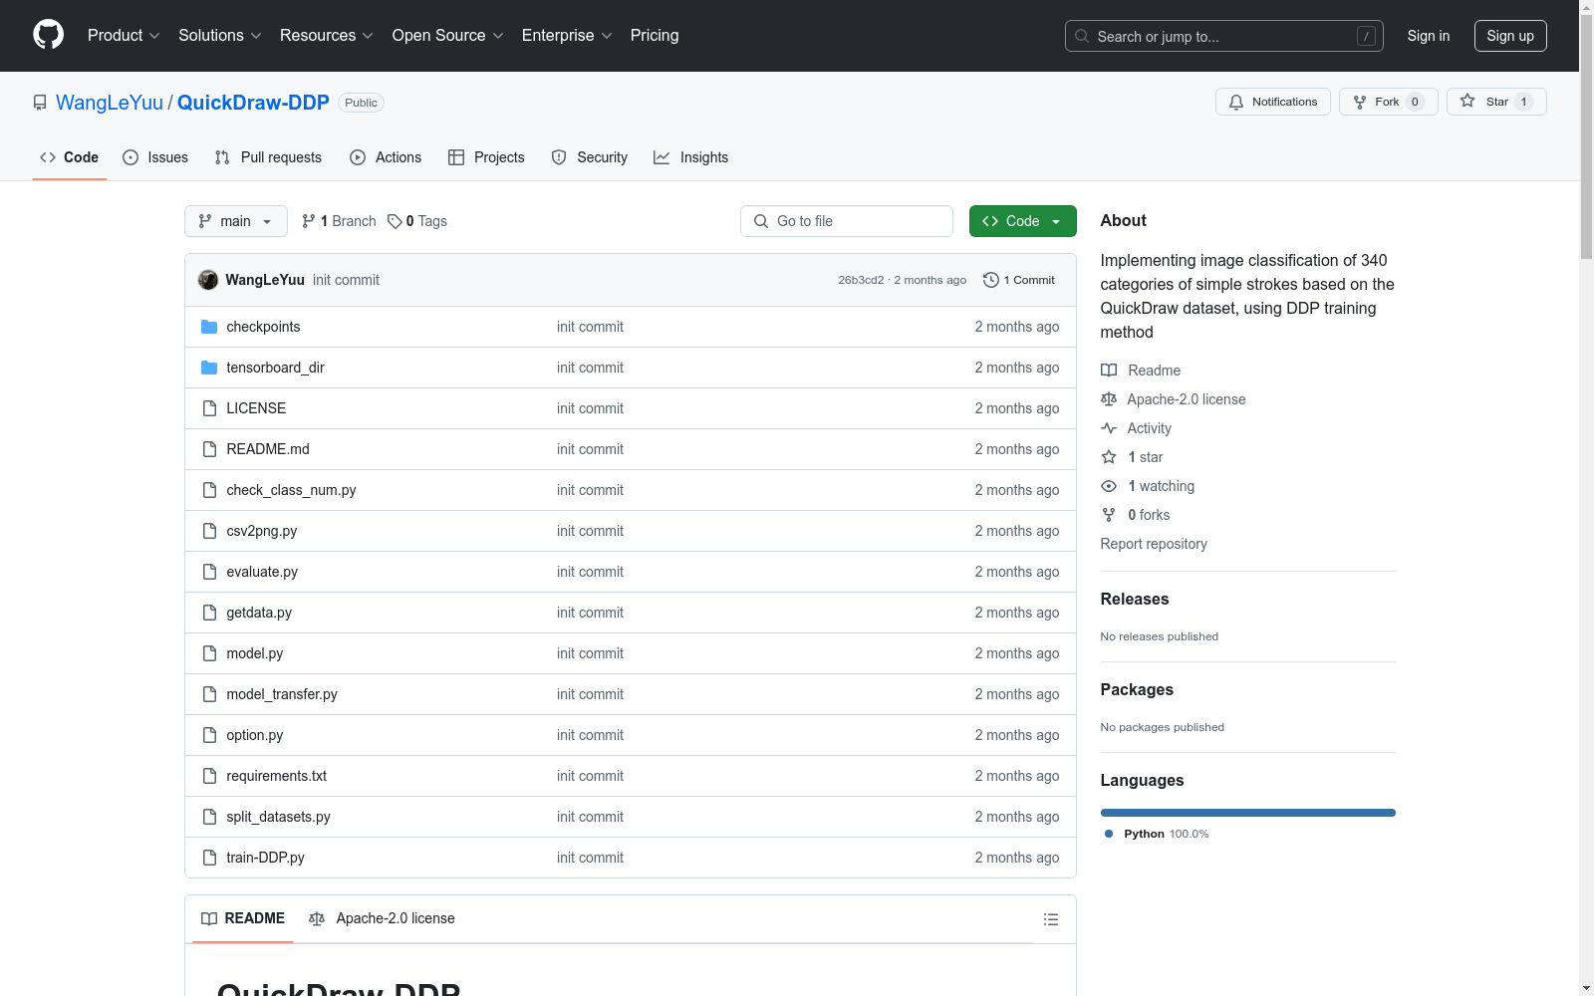Click the Notifications button
Image resolution: width=1594 pixels, height=996 pixels.
[x=1273, y=102]
